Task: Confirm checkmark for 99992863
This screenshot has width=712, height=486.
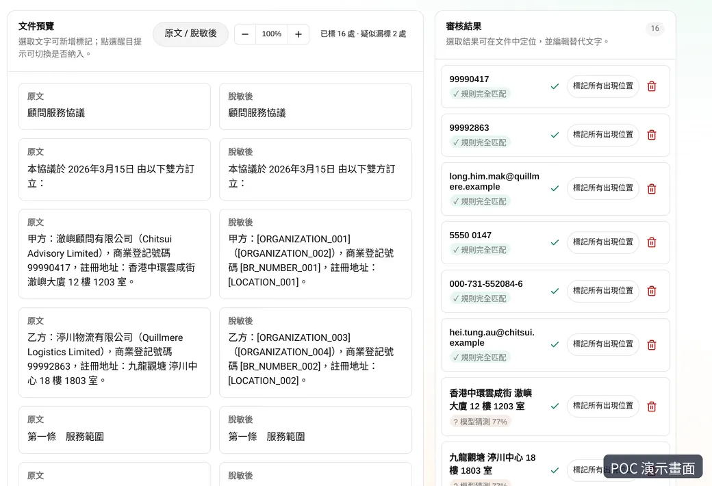Action: pos(555,135)
